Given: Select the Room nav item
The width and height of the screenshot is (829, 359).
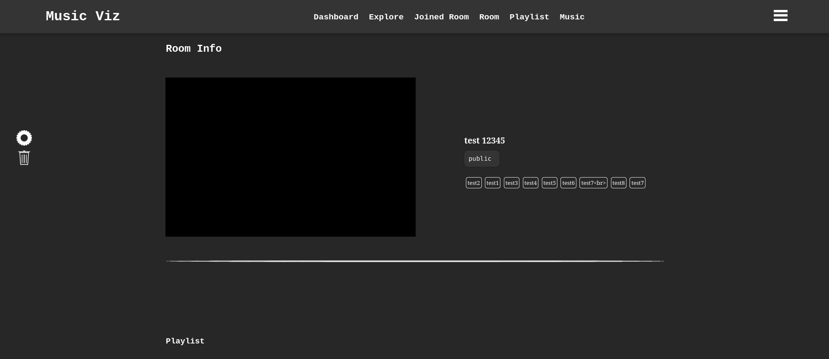Looking at the screenshot, I should click(x=489, y=17).
